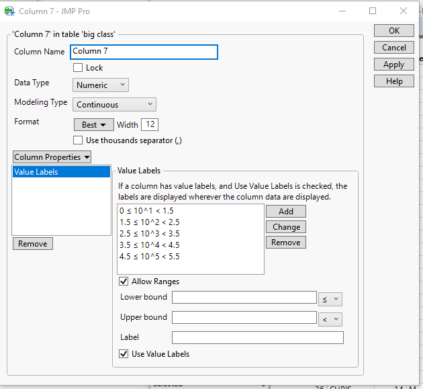Click the JMP Pro title bar icon
The image size is (423, 389).
(9, 11)
